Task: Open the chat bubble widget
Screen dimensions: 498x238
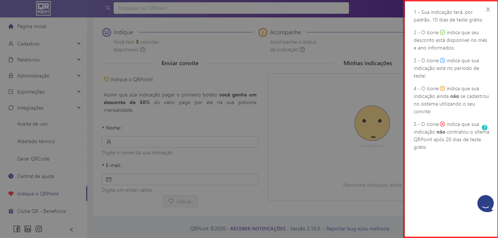Action: click(x=485, y=204)
